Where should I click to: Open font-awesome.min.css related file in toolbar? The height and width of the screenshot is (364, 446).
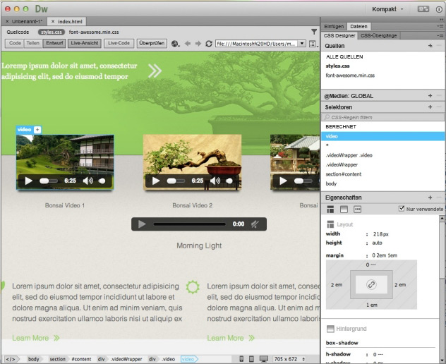pyautogui.click(x=94, y=32)
